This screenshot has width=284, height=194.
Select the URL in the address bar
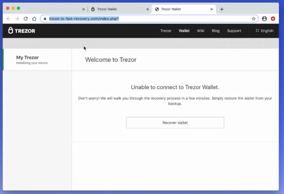coord(84,19)
